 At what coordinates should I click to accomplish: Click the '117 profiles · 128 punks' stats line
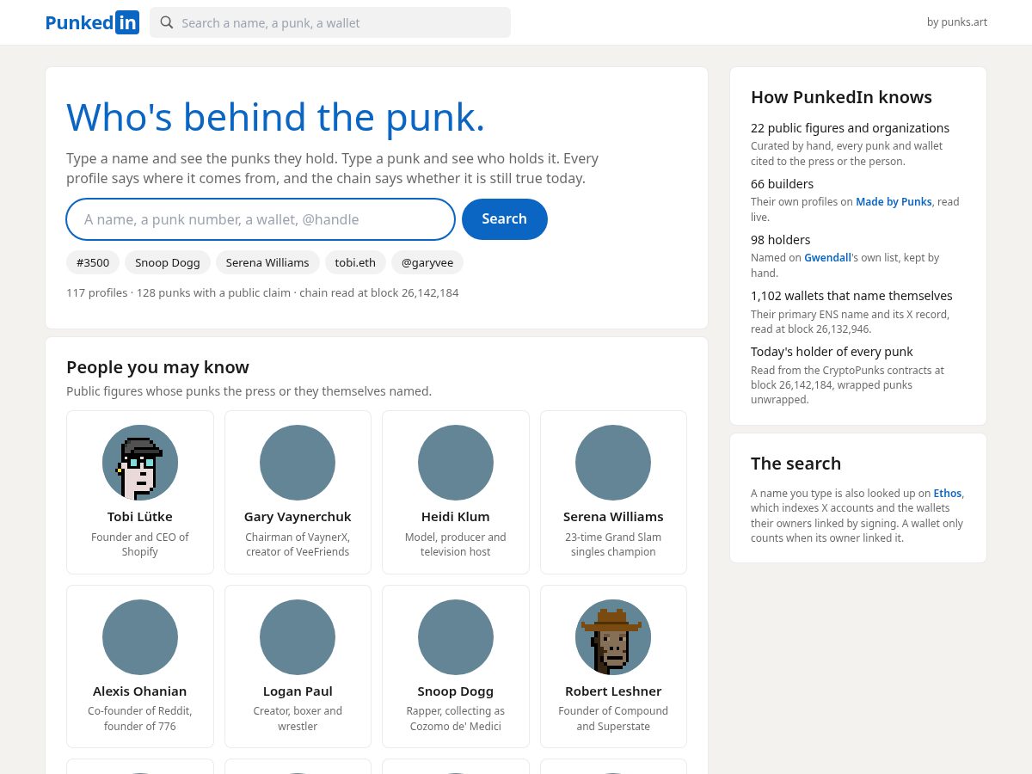tap(262, 293)
